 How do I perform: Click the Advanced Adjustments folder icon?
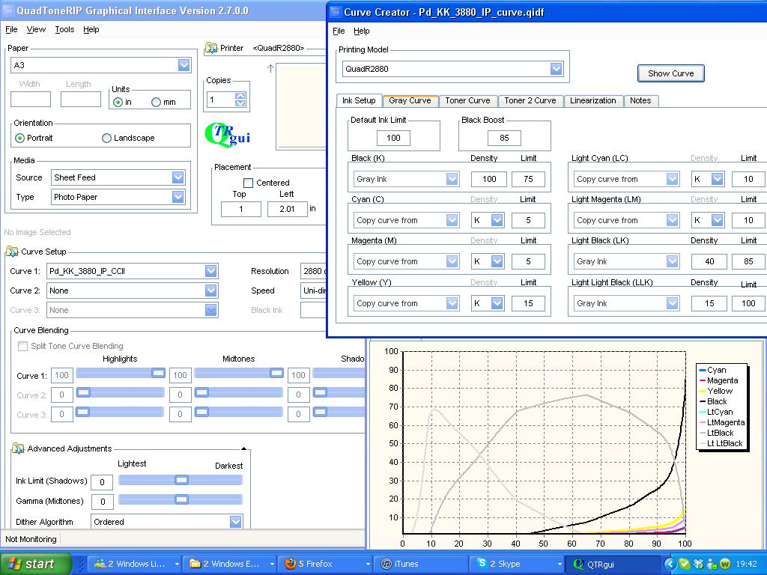[x=18, y=448]
